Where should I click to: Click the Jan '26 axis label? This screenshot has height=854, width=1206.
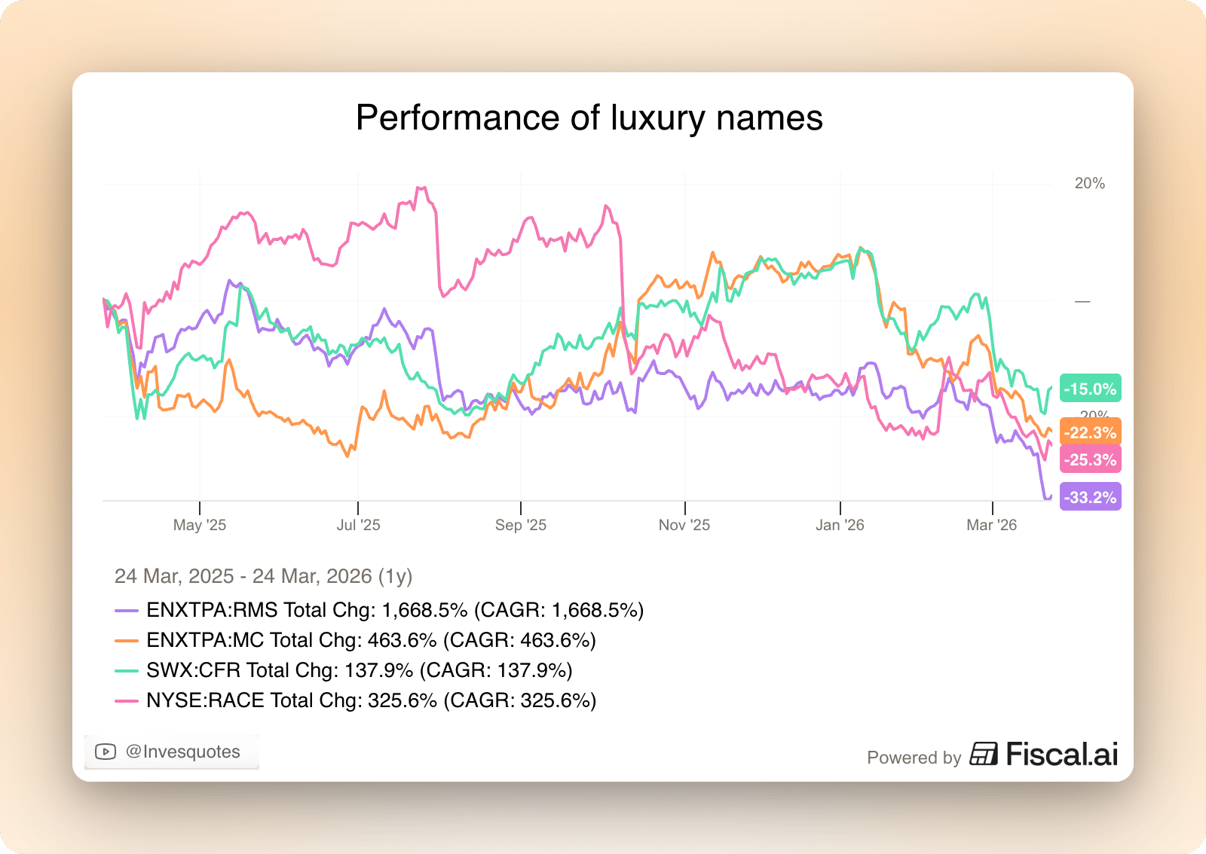coord(840,525)
